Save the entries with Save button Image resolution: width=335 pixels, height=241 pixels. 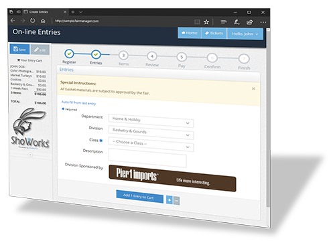click(x=19, y=50)
